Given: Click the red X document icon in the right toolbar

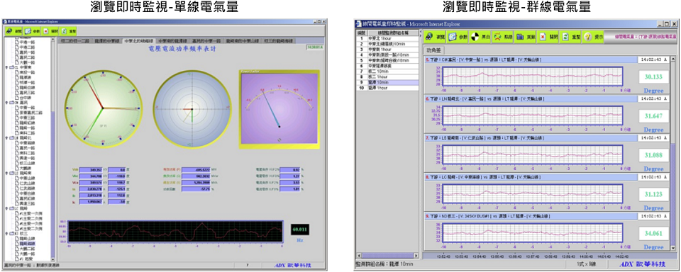Looking at the screenshot, I should click(x=543, y=37).
